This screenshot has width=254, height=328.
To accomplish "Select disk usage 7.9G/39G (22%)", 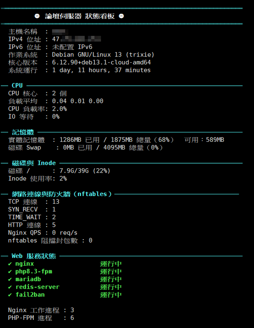I will pos(85,171).
